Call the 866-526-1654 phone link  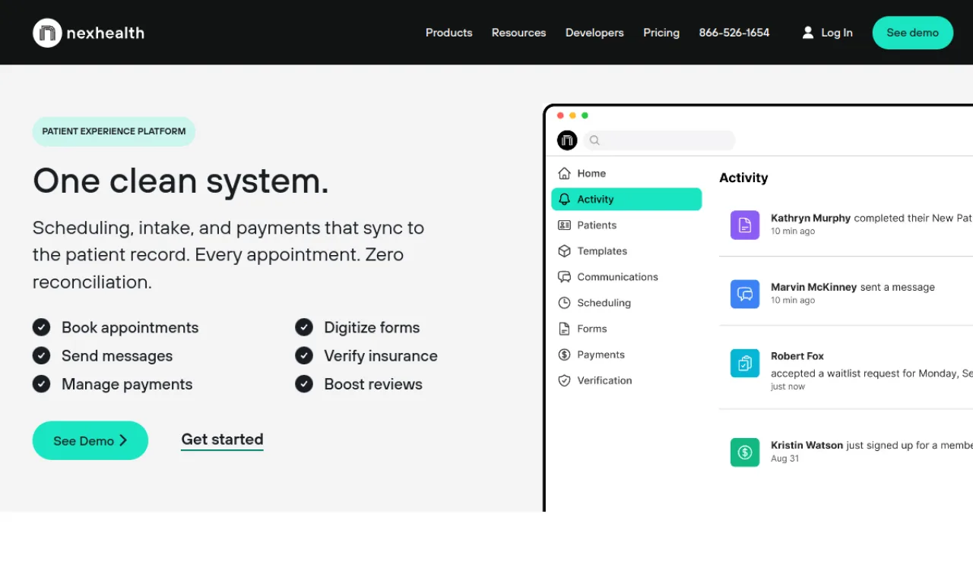[734, 33]
